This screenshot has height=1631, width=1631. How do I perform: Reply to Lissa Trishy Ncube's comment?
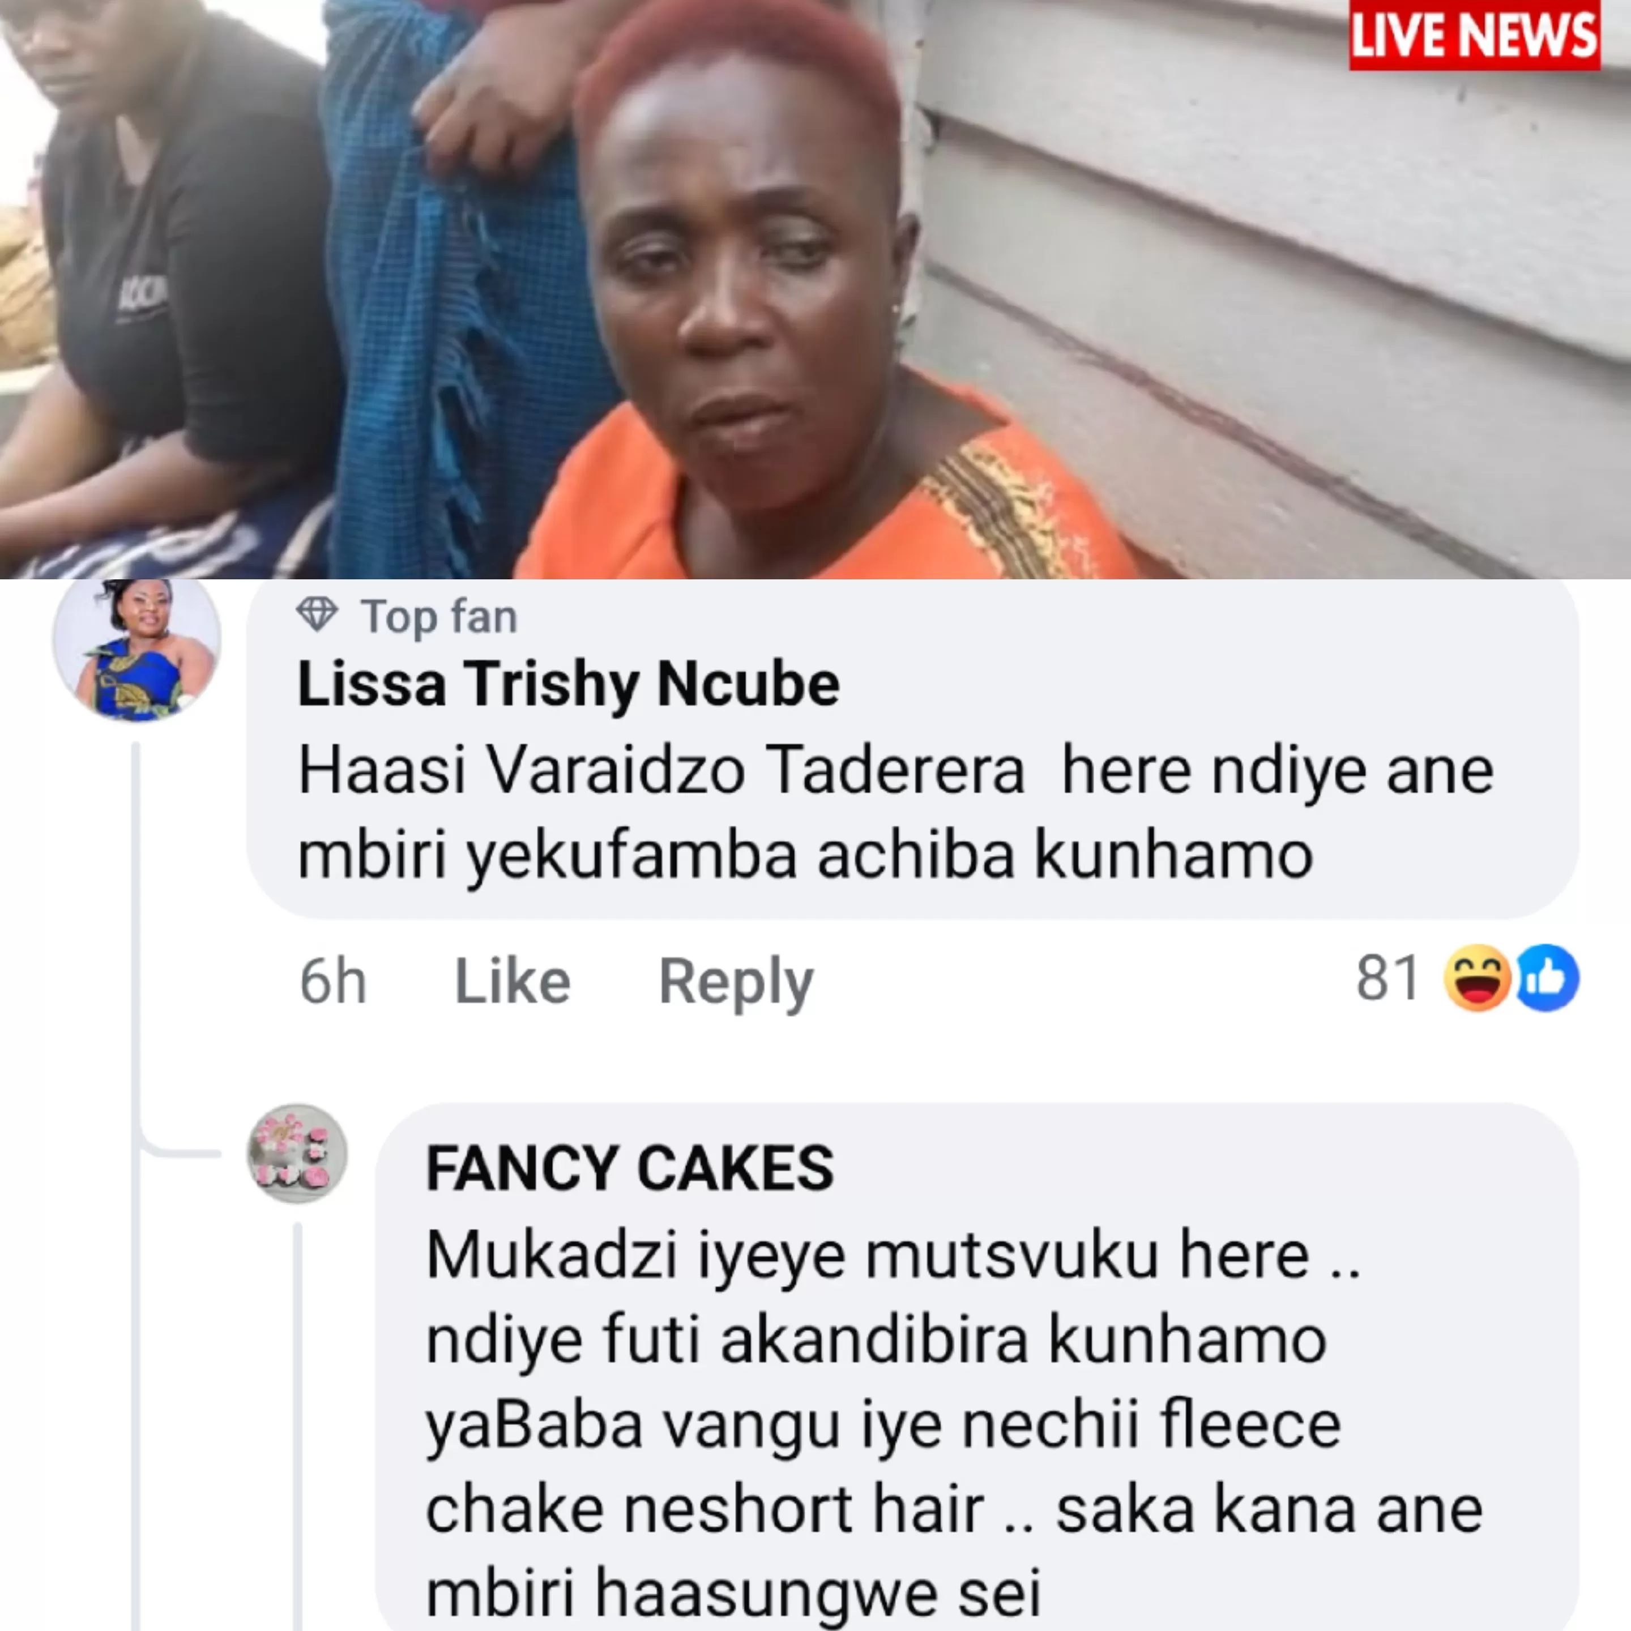click(x=735, y=983)
